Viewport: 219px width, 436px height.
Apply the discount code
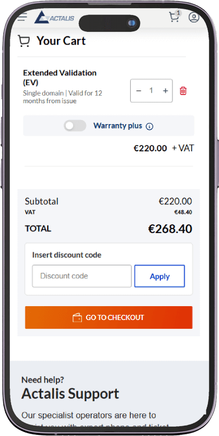coord(160,276)
